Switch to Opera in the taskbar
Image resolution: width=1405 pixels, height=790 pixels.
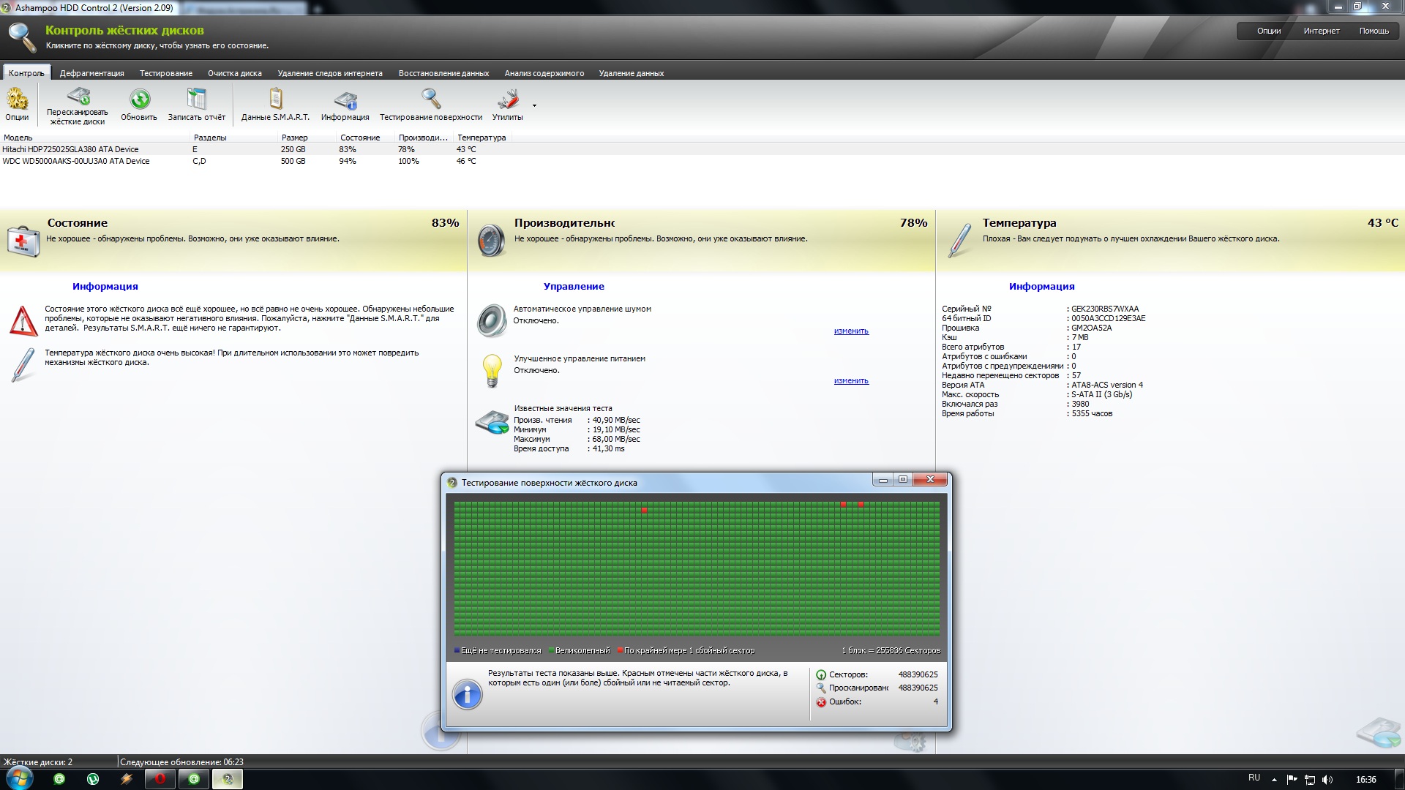(x=160, y=779)
